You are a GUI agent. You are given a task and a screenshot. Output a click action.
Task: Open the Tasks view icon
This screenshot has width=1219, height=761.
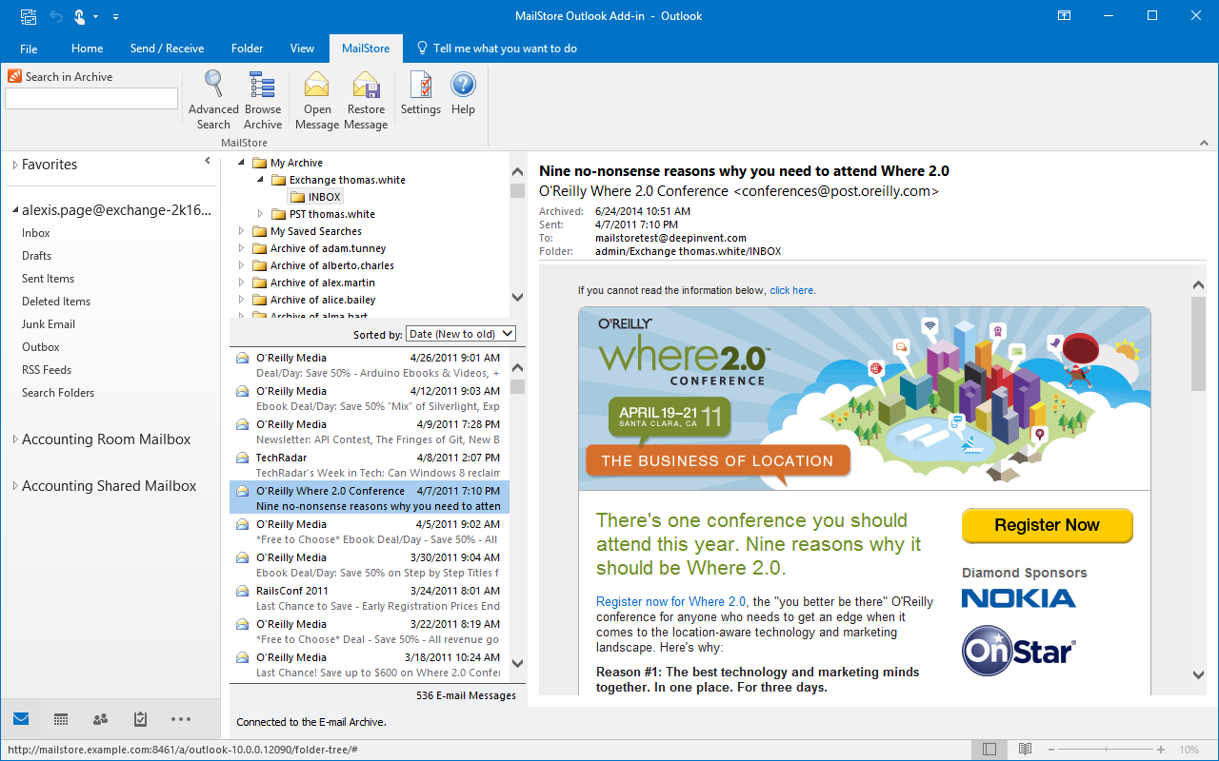140,719
